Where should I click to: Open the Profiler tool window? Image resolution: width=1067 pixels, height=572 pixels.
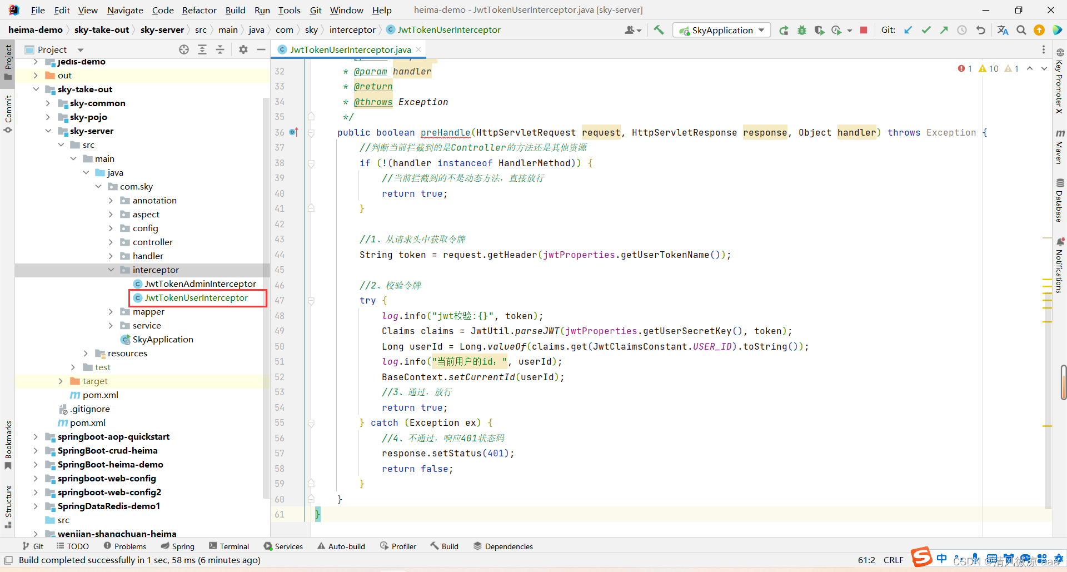[x=398, y=546]
